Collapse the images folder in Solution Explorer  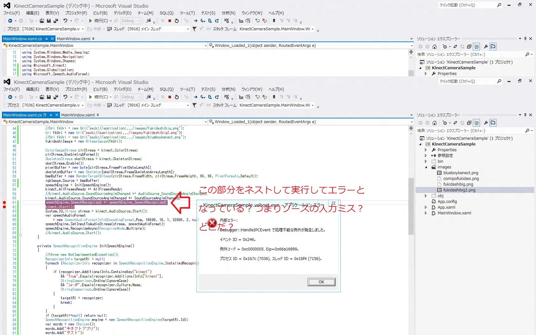coord(426,167)
